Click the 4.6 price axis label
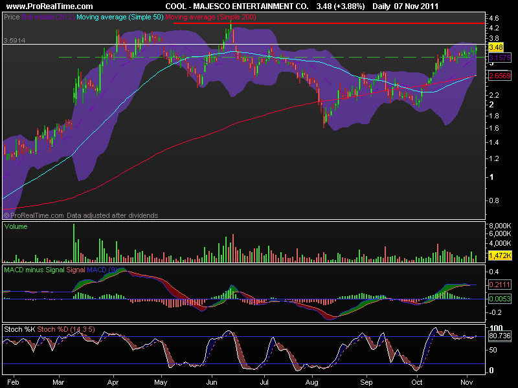Viewport: 518px width, 388px height. (494, 18)
